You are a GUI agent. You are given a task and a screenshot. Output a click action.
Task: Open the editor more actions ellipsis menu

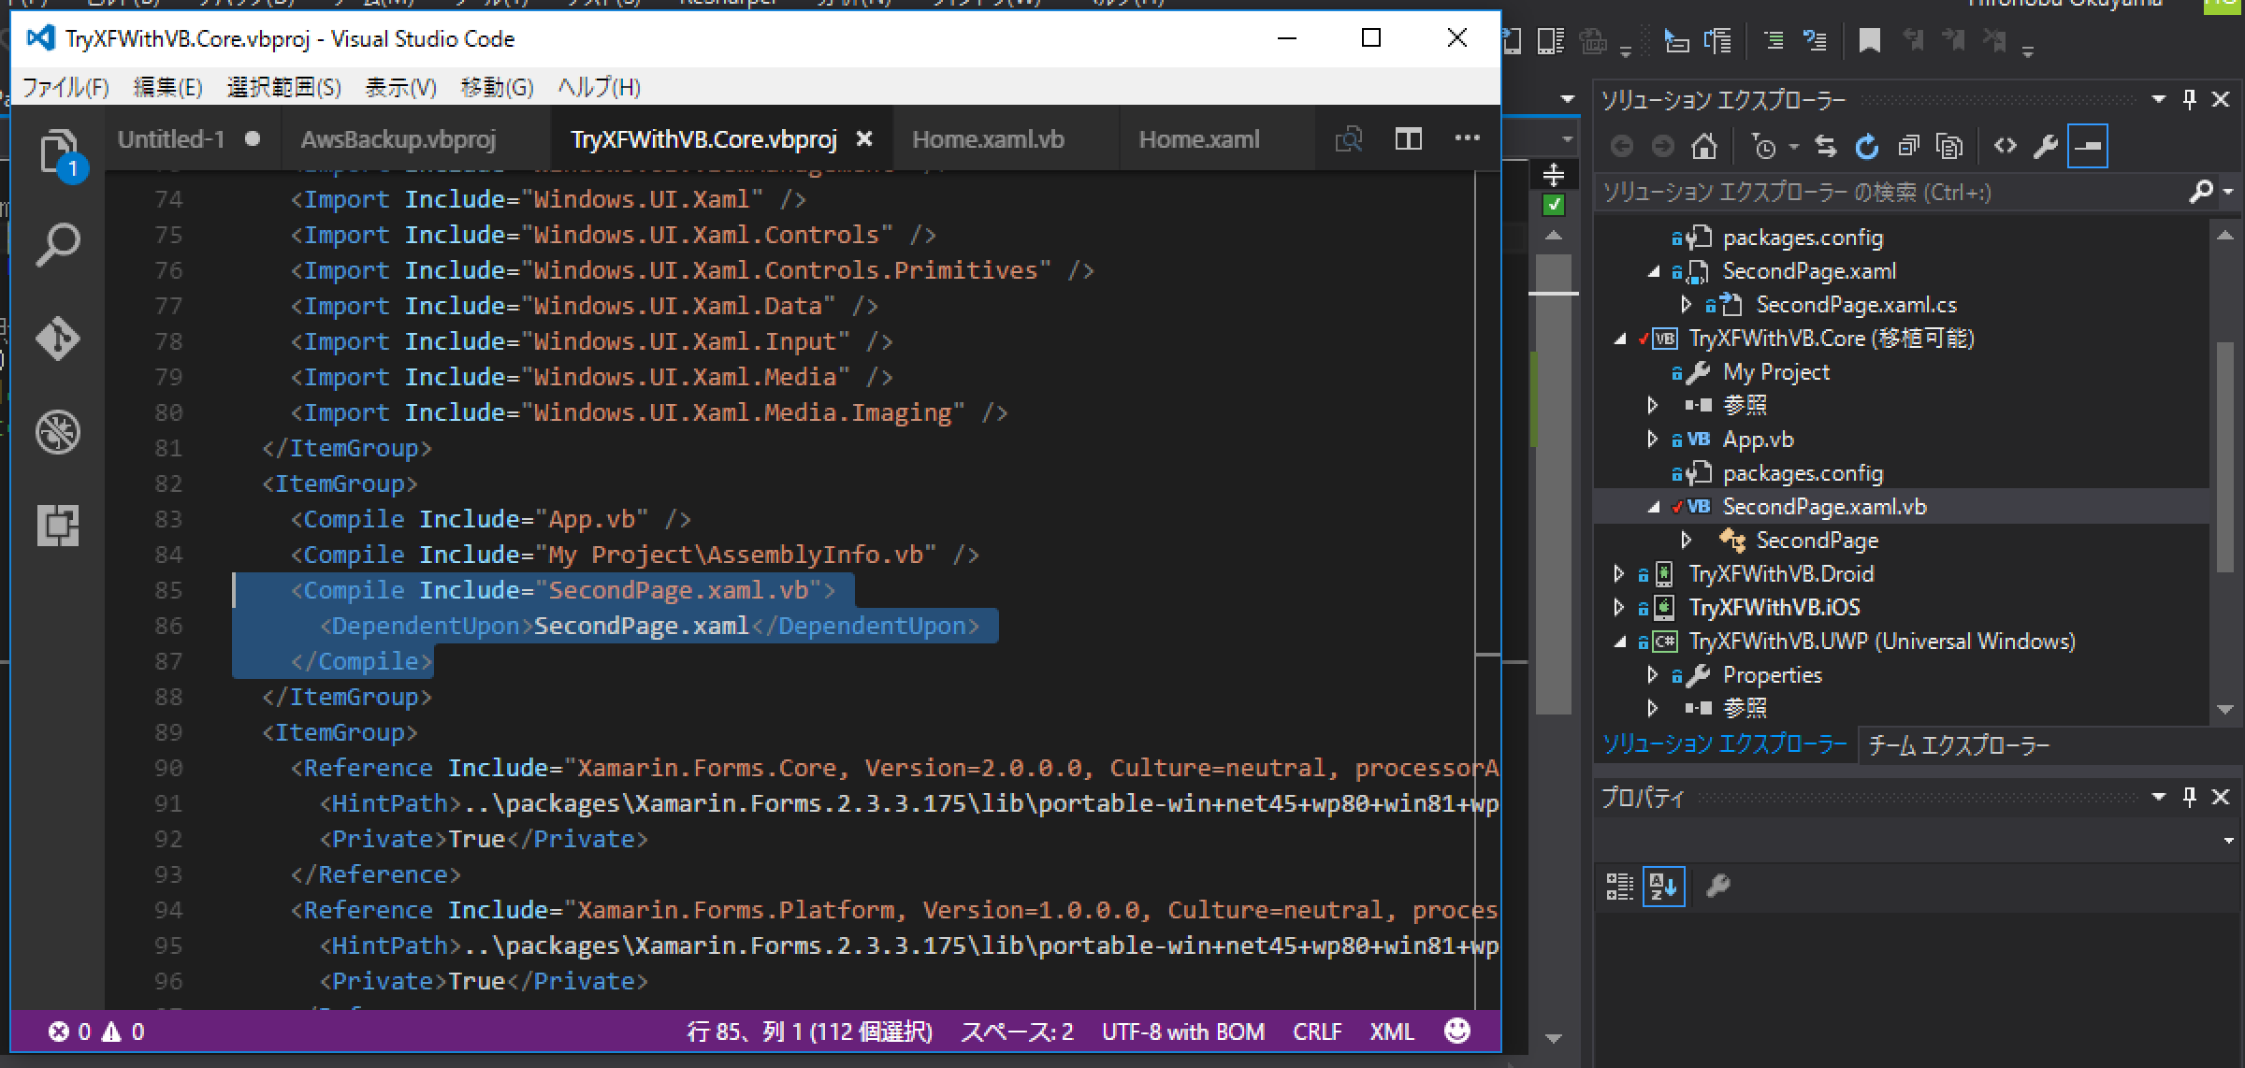(x=1468, y=138)
